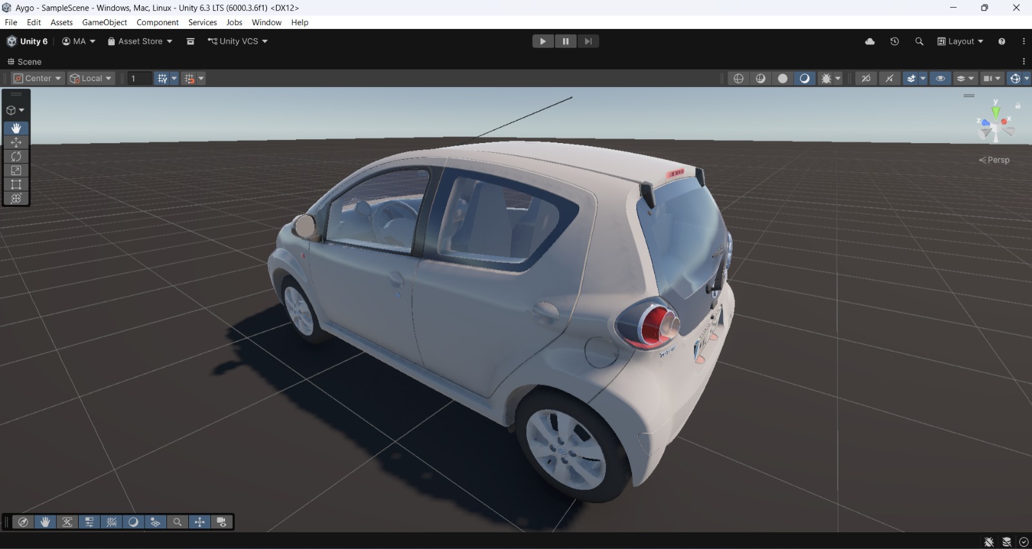
Task: Select the Rect tool
Action: click(16, 185)
